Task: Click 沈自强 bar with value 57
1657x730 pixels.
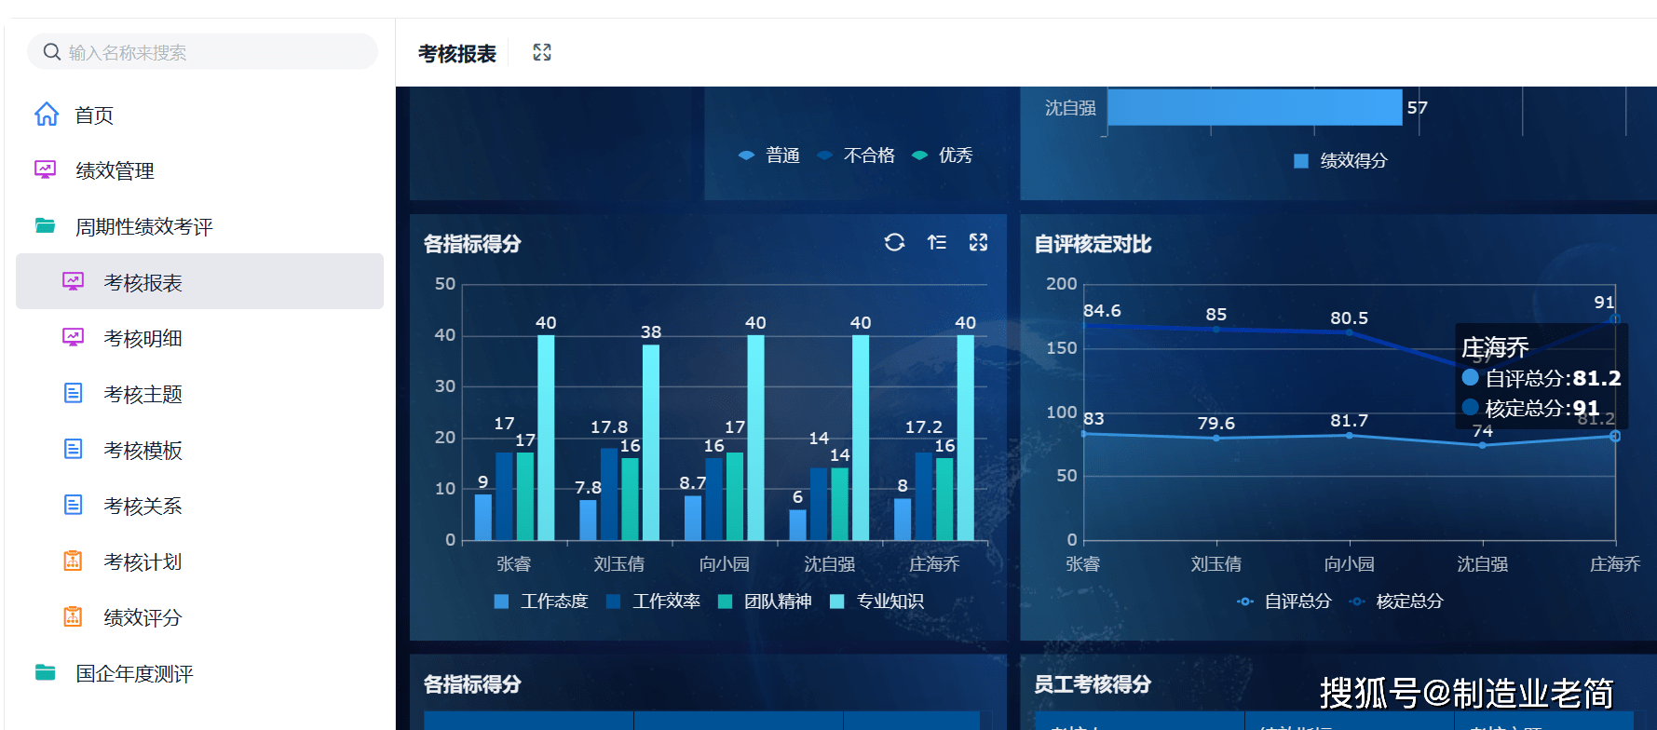Action: tap(1255, 107)
